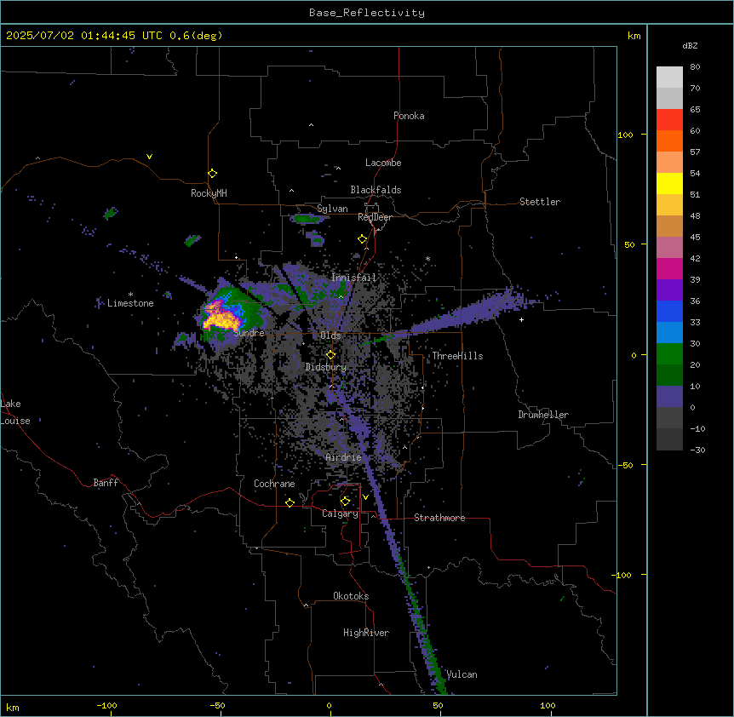Screen dimensions: 734x717
Task: Select the Strathmore map label
Action: coord(439,518)
